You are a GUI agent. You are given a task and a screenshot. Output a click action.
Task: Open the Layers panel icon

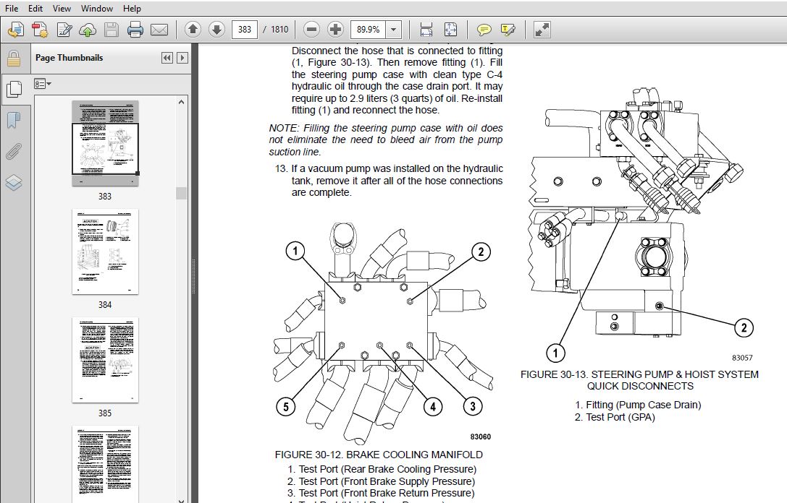pyautogui.click(x=14, y=182)
